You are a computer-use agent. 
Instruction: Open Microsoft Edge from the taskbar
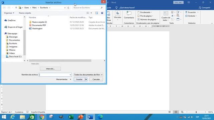(x=100, y=117)
